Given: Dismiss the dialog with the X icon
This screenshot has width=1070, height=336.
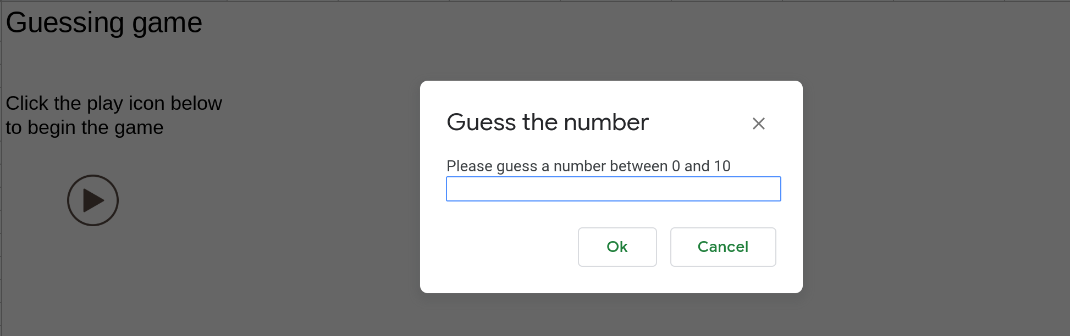Looking at the screenshot, I should click(759, 124).
